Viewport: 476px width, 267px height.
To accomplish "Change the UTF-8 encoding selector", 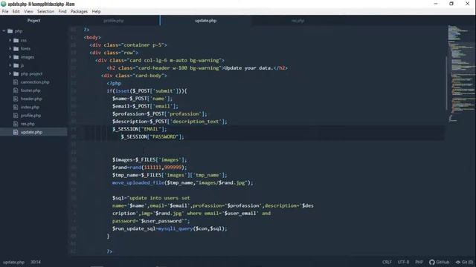I will [403, 262].
